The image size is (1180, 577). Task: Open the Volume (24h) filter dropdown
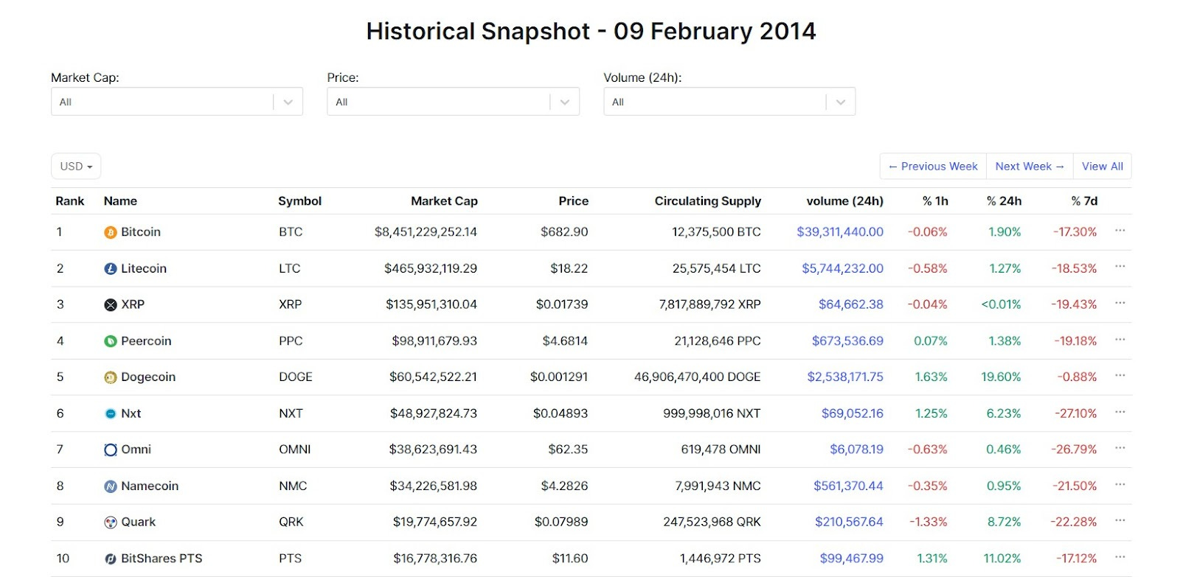729,102
